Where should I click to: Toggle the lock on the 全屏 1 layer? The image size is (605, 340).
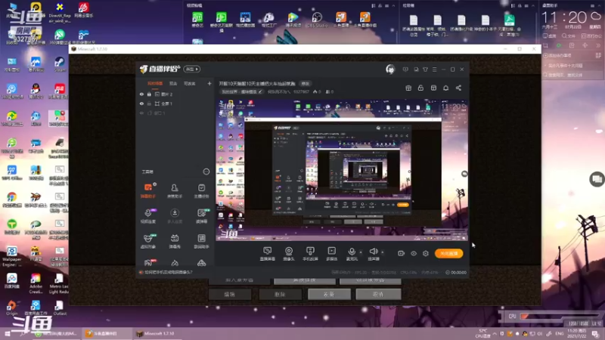point(149,104)
